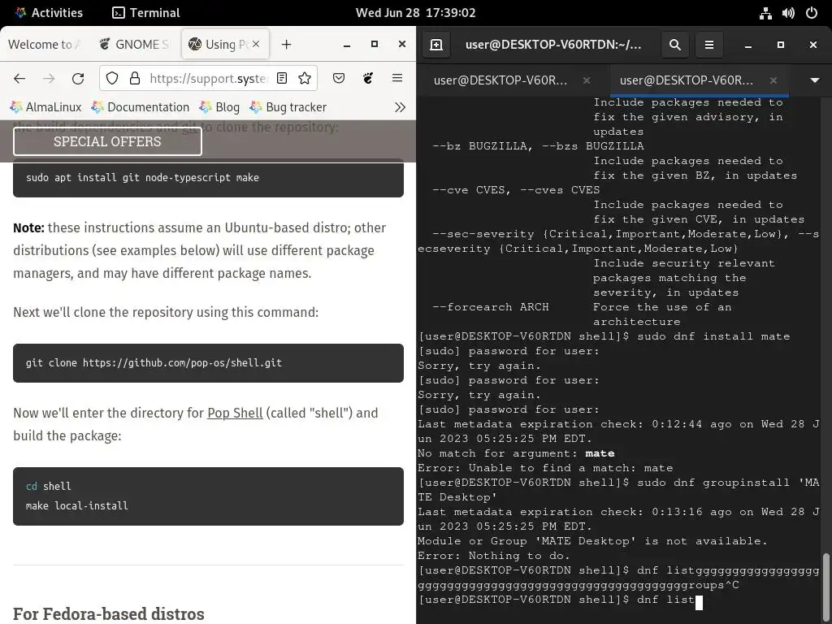
Task: Click the For Fedora-based distros heading
Action: point(109,613)
